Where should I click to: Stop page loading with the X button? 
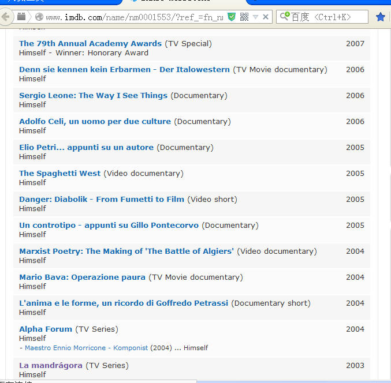coord(266,17)
